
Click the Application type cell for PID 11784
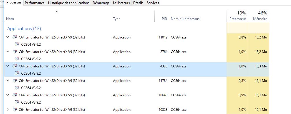click(122, 80)
